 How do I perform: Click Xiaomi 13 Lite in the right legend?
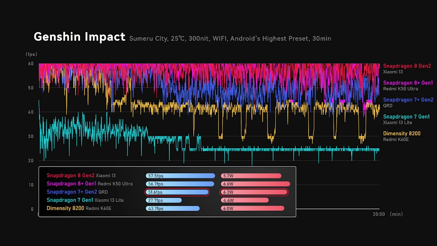pos(397,123)
